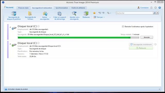
Task: Open the settings gear icon
Action: [x=155, y=7]
